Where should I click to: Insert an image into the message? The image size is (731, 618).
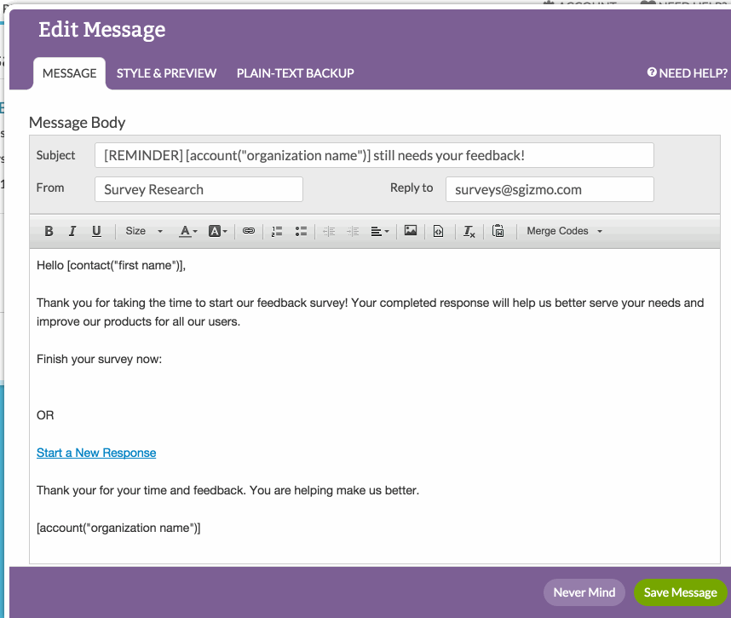point(410,230)
